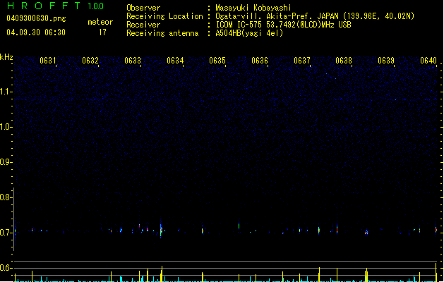
Task: Click the 0.7 kHz frequency label
Action: tap(6, 233)
